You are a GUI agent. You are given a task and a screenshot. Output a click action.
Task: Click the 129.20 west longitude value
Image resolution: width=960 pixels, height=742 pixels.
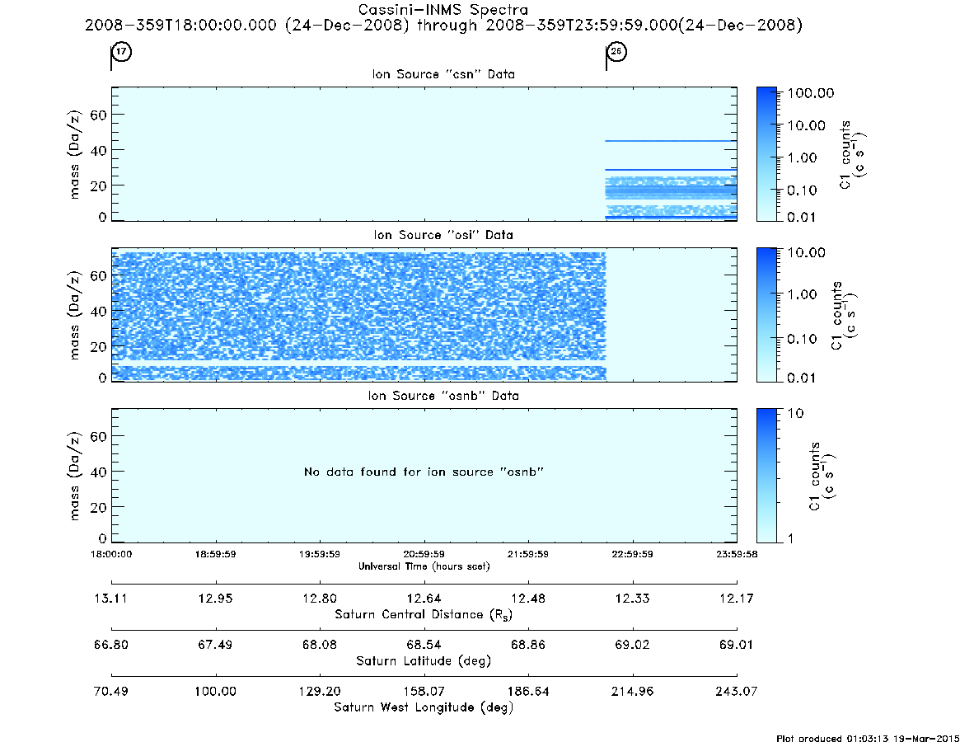320,692
